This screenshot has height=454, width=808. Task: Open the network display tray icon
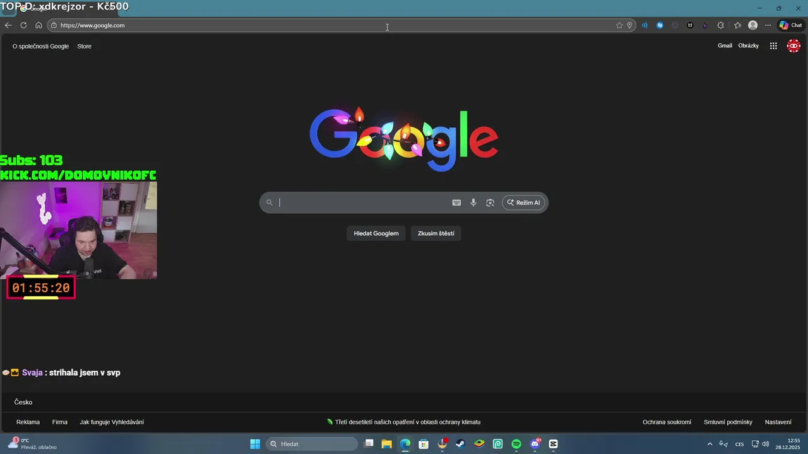pos(755,444)
